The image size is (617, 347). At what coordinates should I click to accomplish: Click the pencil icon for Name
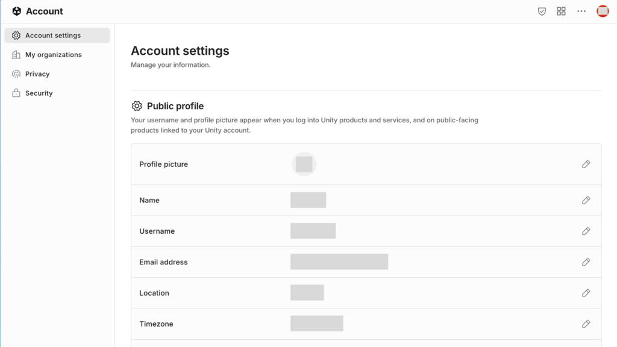coord(586,201)
